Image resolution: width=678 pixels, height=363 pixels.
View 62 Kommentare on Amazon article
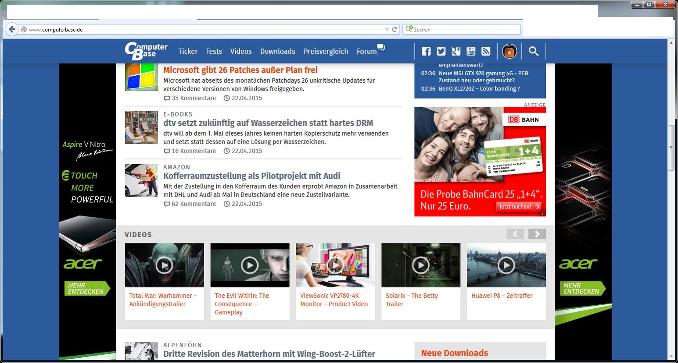click(190, 204)
